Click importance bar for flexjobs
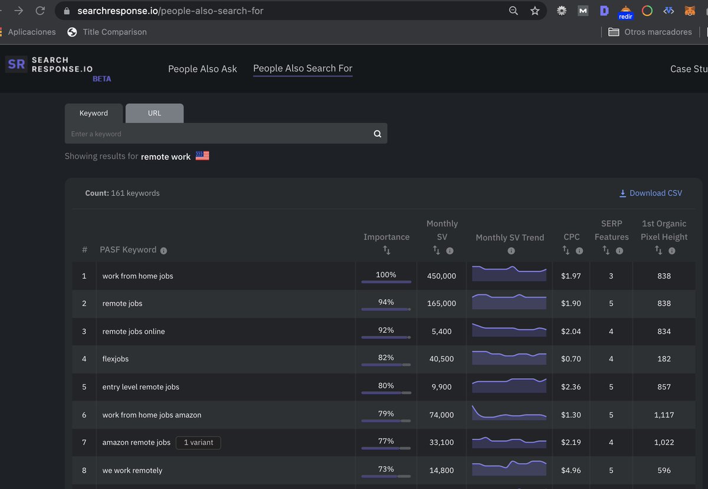The width and height of the screenshot is (708, 489). [x=386, y=365]
